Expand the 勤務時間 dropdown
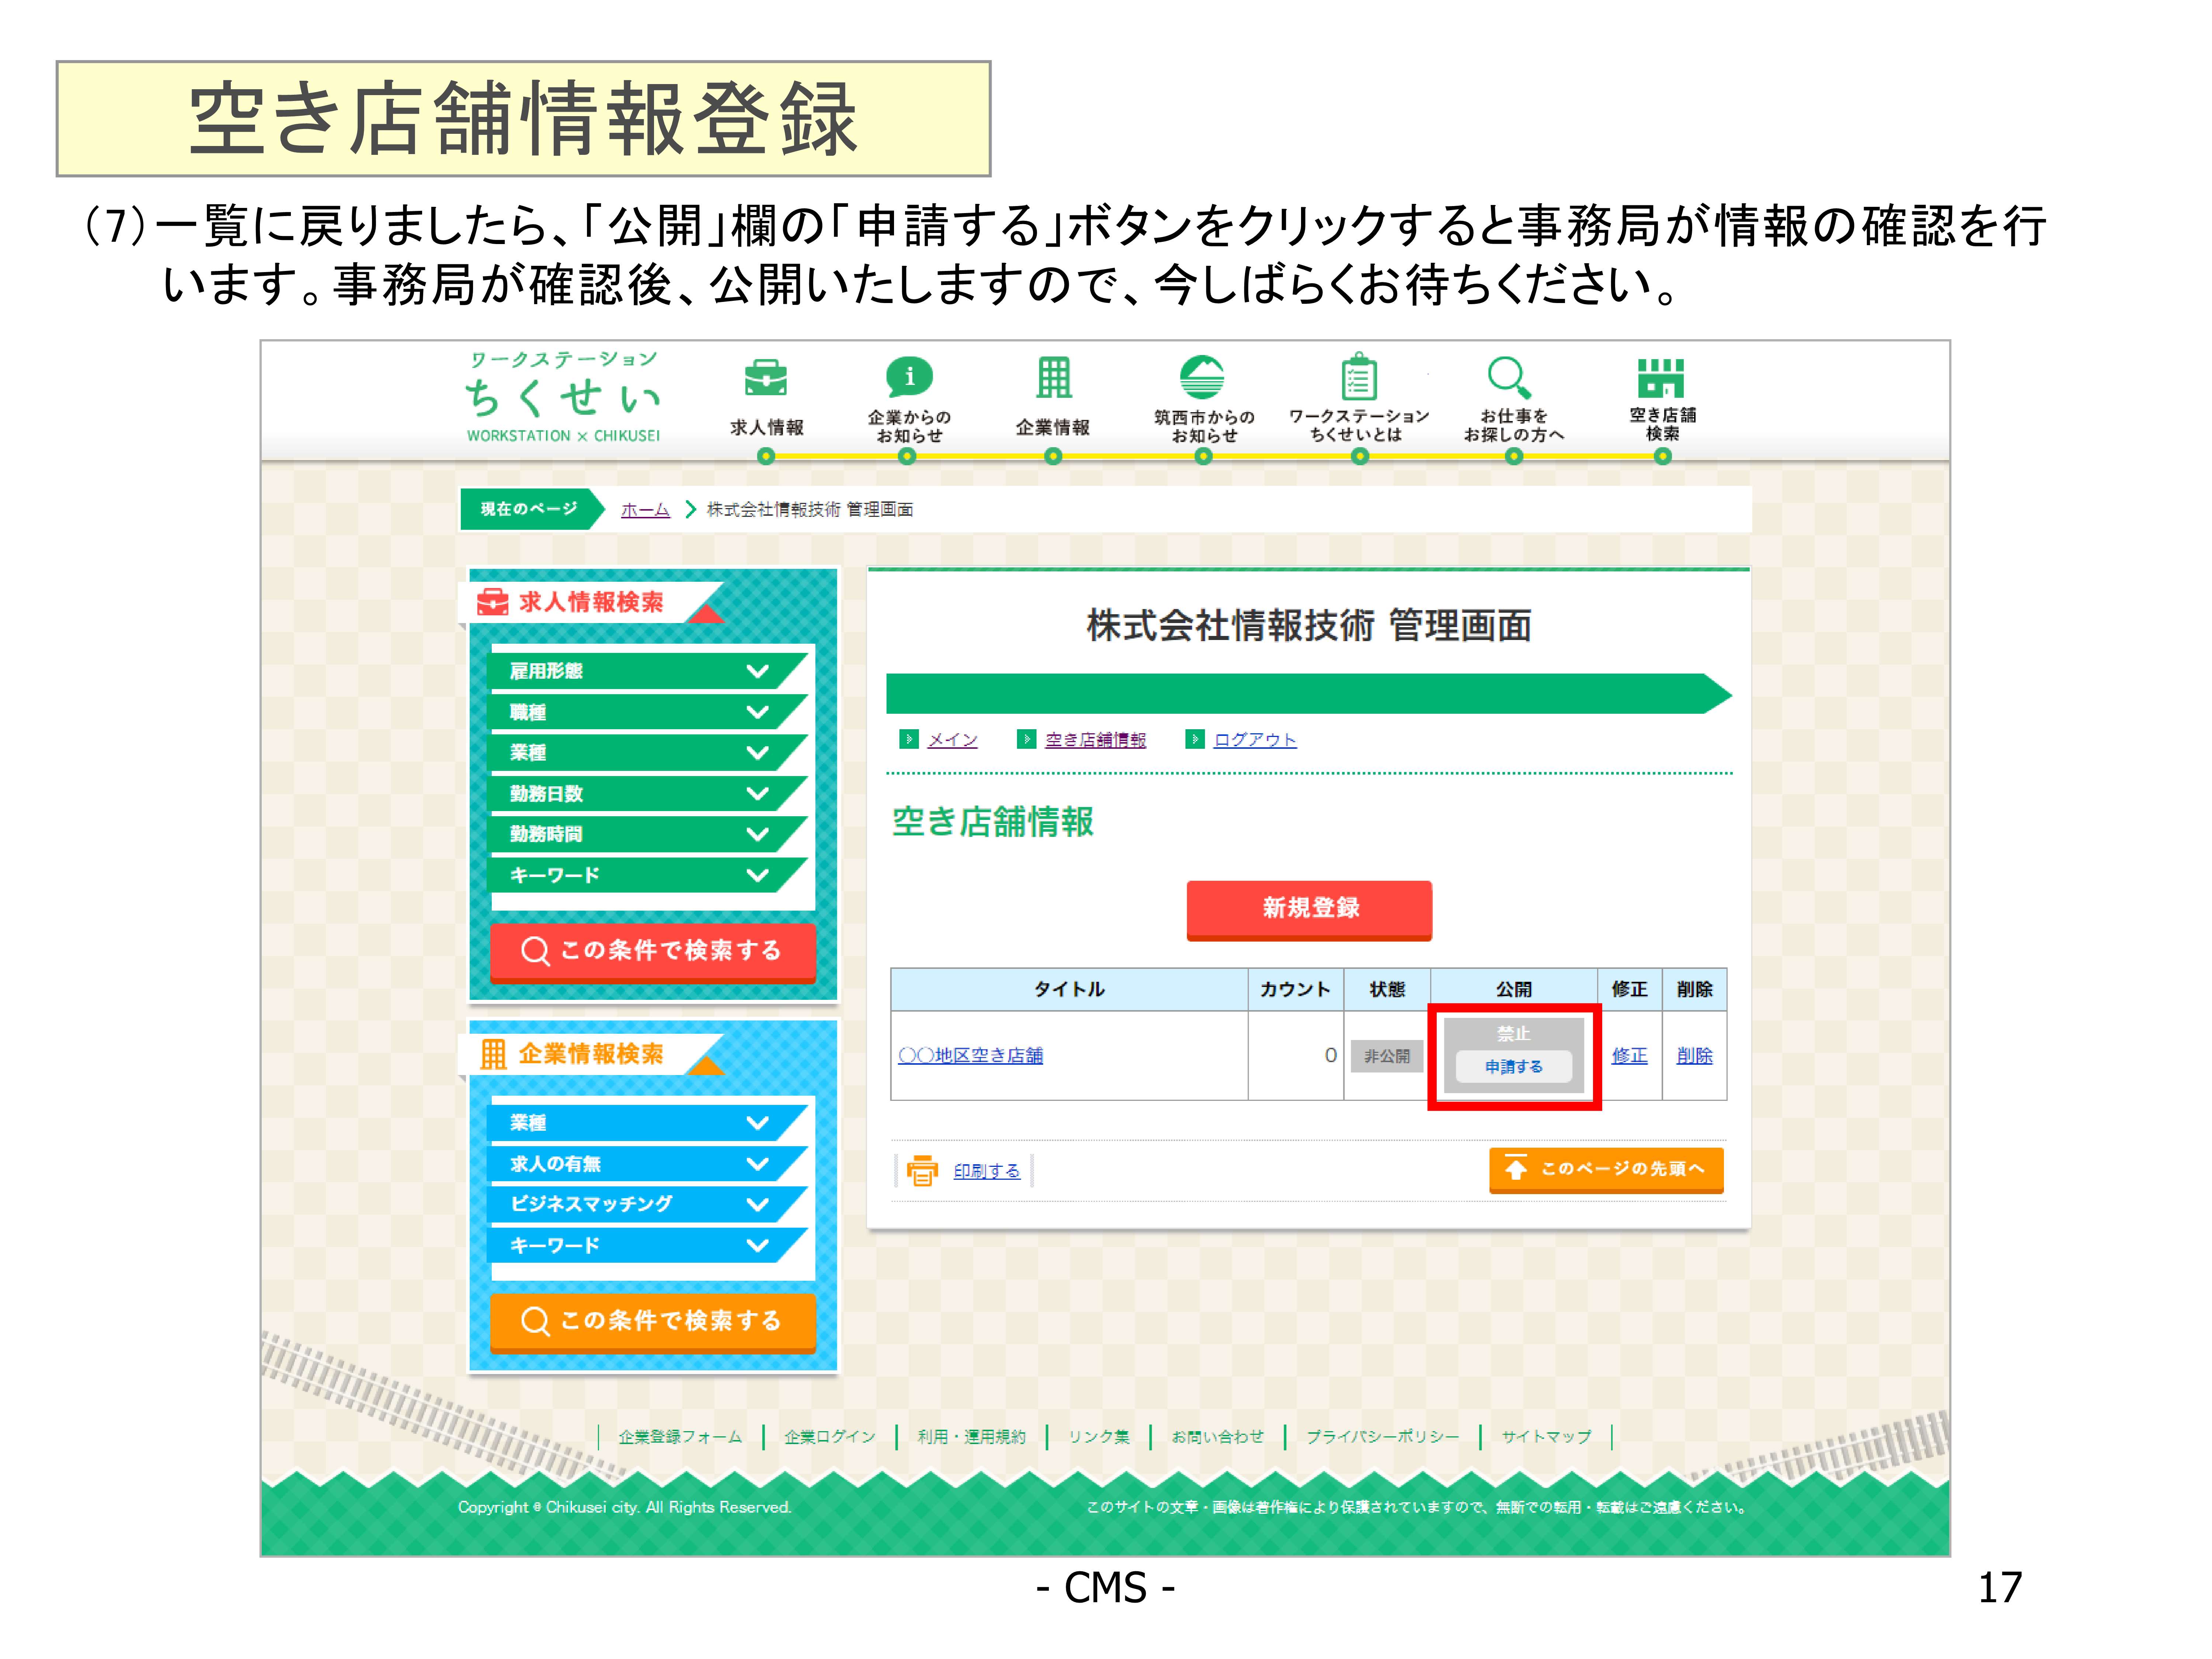This screenshot has width=2212, height=1659. 647,834
